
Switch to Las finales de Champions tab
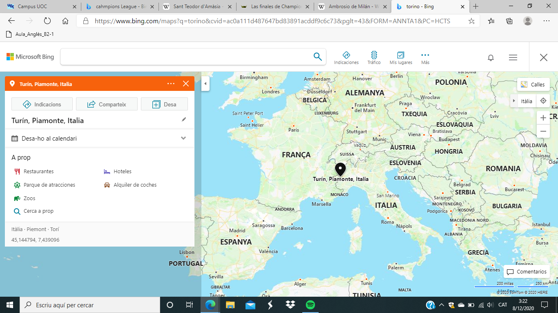click(x=275, y=7)
